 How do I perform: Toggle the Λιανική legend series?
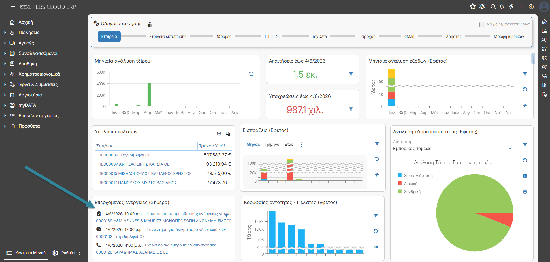pyautogui.click(x=407, y=184)
